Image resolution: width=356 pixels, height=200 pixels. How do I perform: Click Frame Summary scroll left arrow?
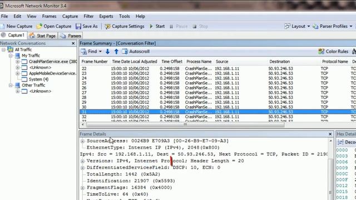[x=83, y=124]
